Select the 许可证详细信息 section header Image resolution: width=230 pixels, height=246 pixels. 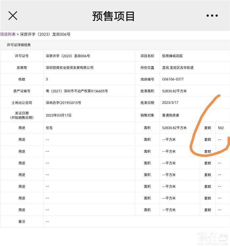click(x=19, y=45)
